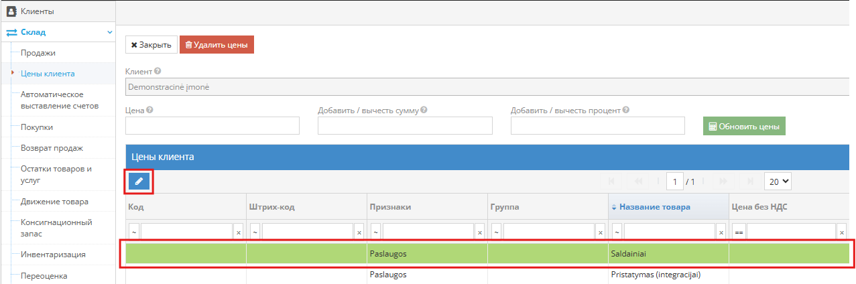The image size is (856, 284).
Task: Clear the Цена без НДС filter
Action: 842,232
